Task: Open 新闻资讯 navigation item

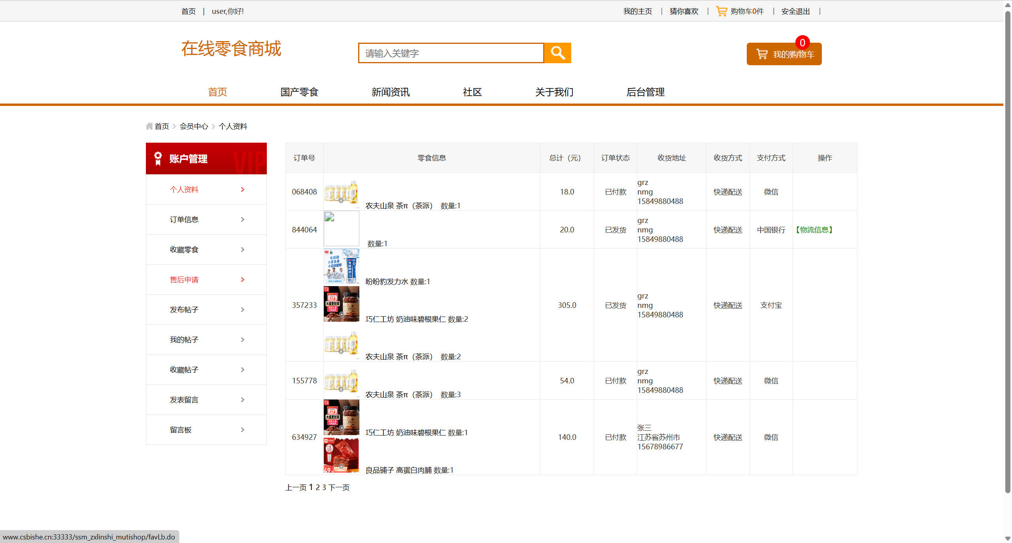Action: (390, 92)
